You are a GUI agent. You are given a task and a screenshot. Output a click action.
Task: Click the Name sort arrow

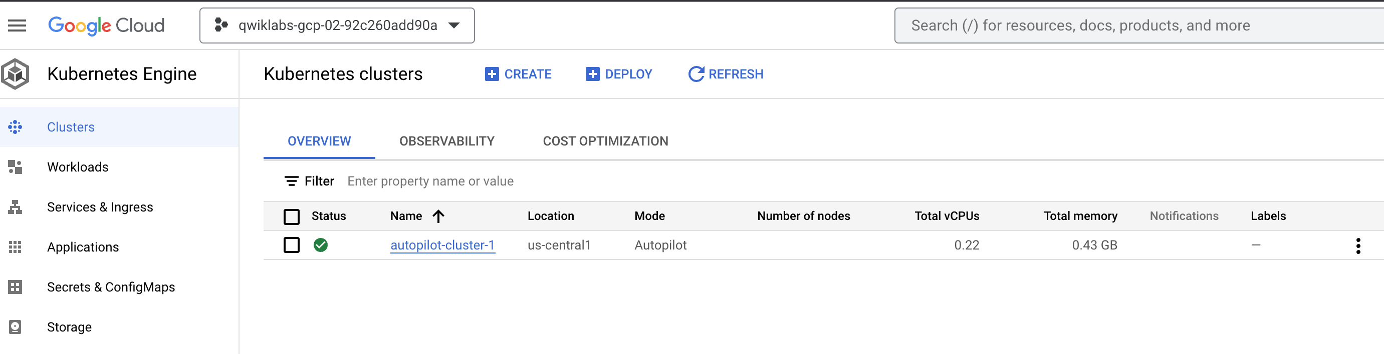click(x=438, y=215)
